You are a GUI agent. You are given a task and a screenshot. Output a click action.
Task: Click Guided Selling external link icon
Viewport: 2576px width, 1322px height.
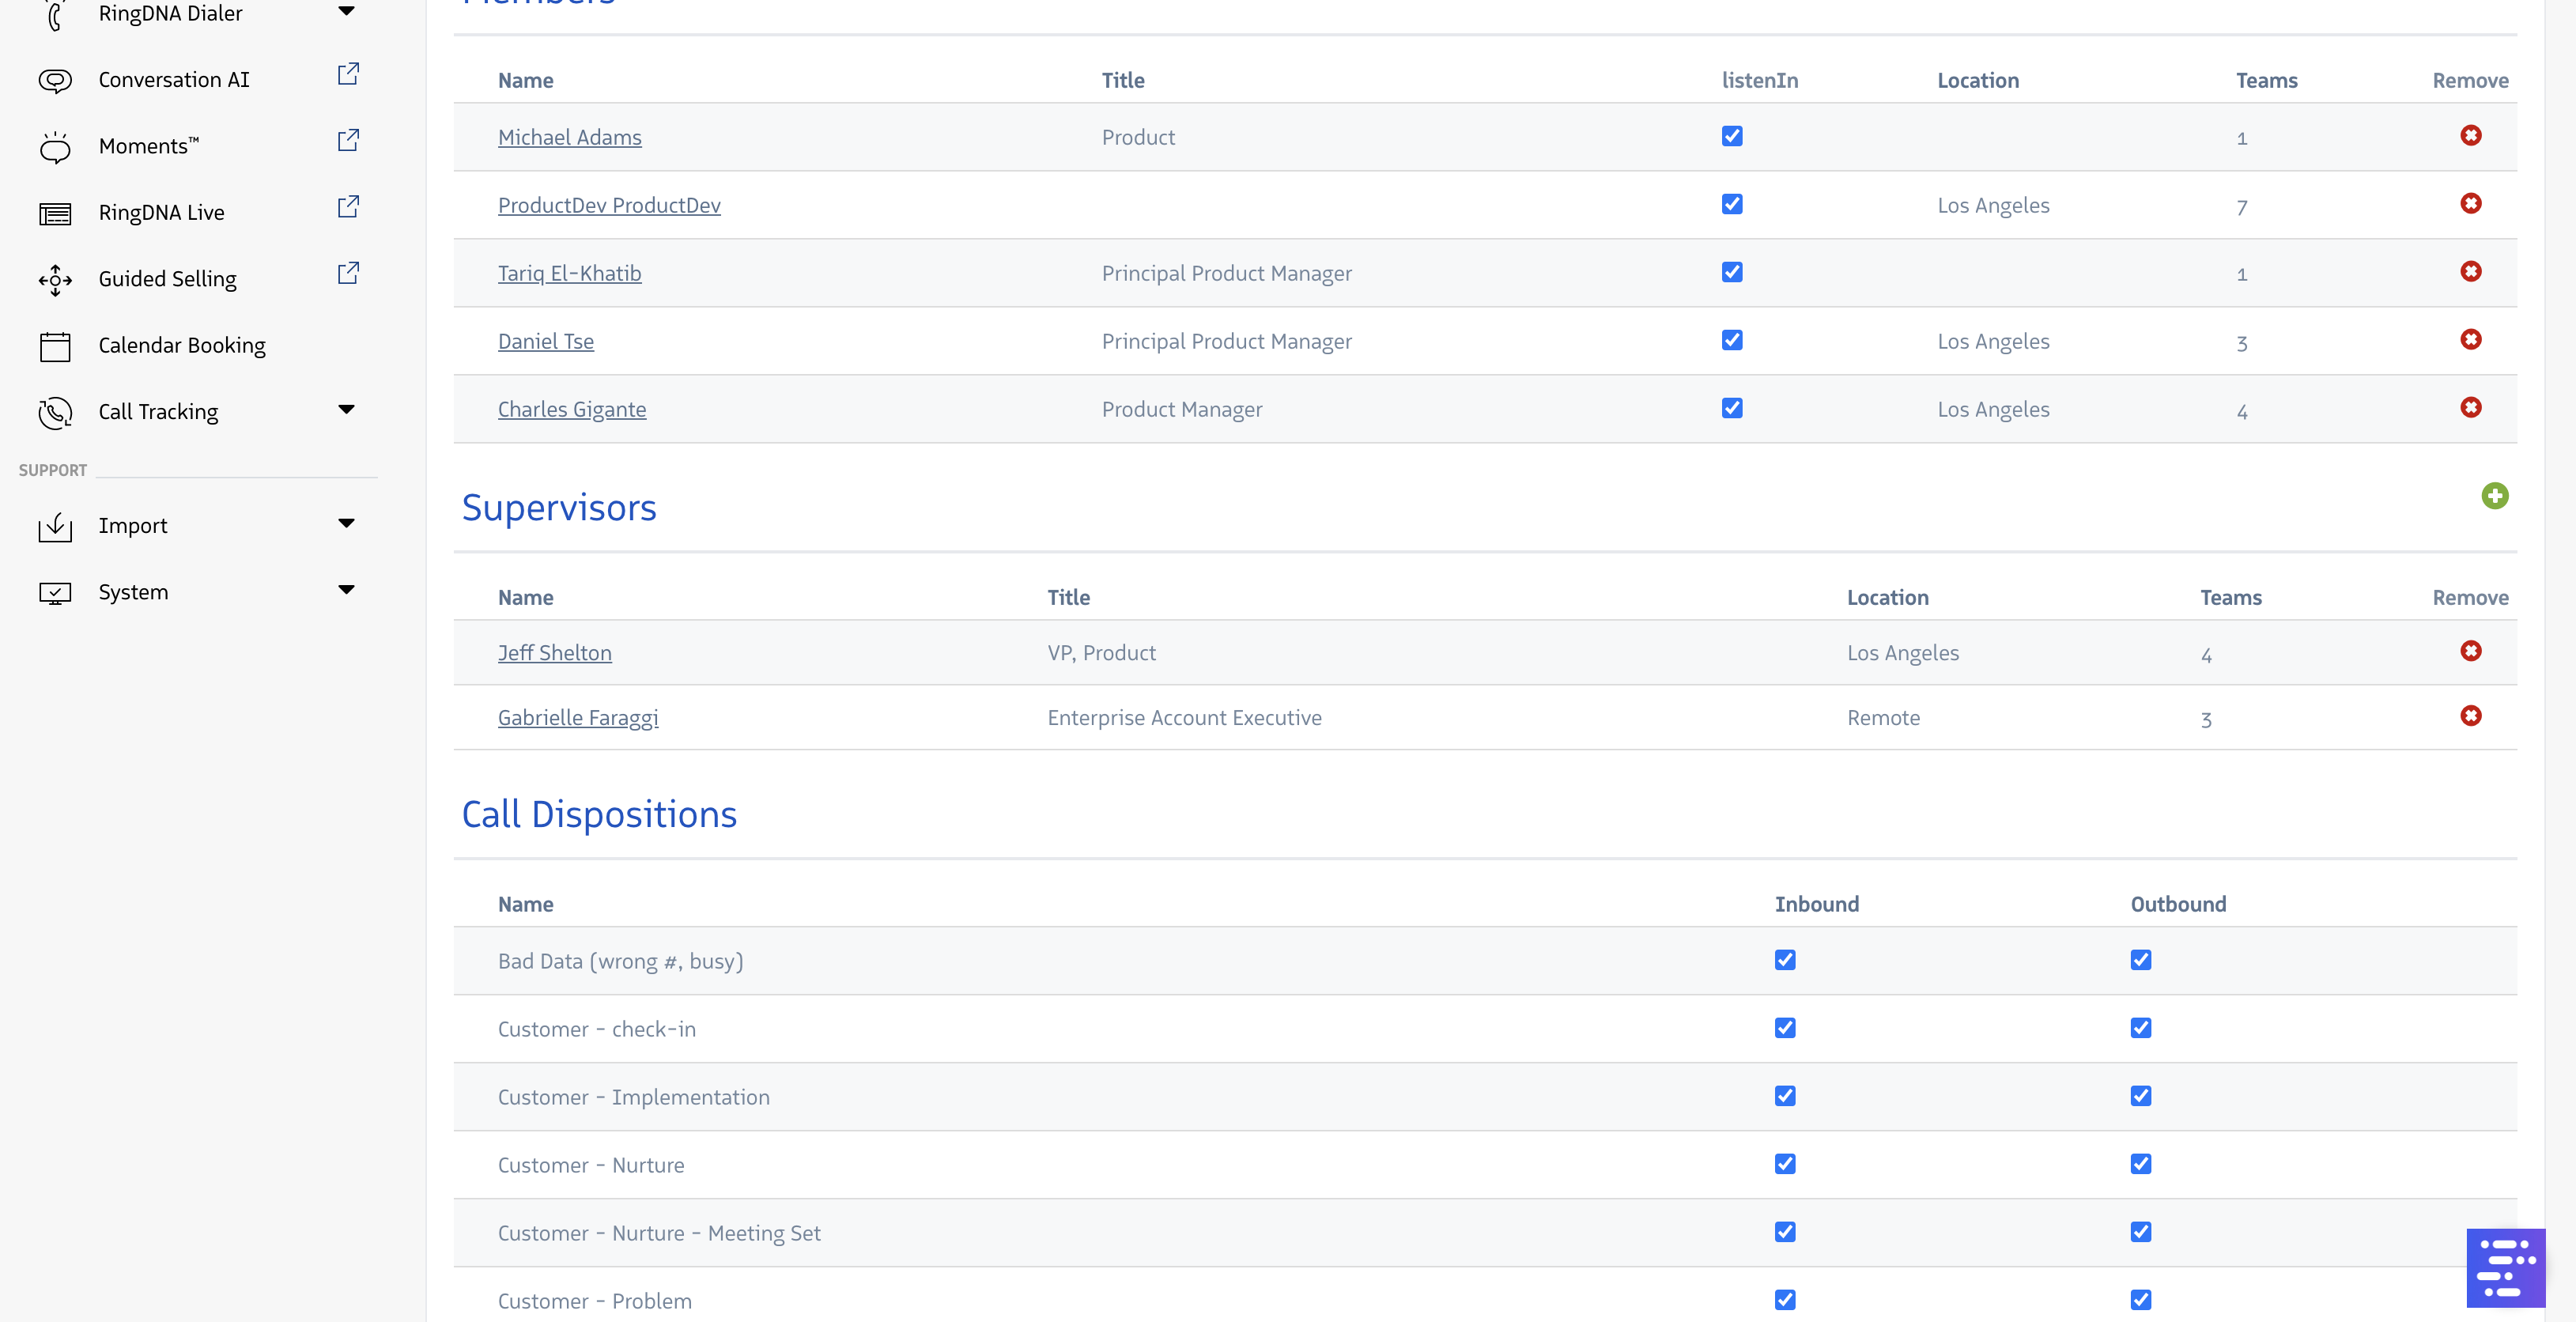[x=348, y=273]
